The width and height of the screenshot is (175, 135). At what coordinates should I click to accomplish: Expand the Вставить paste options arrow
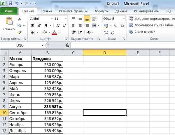[9, 33]
